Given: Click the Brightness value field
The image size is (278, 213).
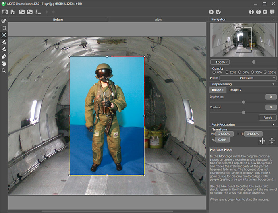Looking at the screenshot, I should pos(271,97).
